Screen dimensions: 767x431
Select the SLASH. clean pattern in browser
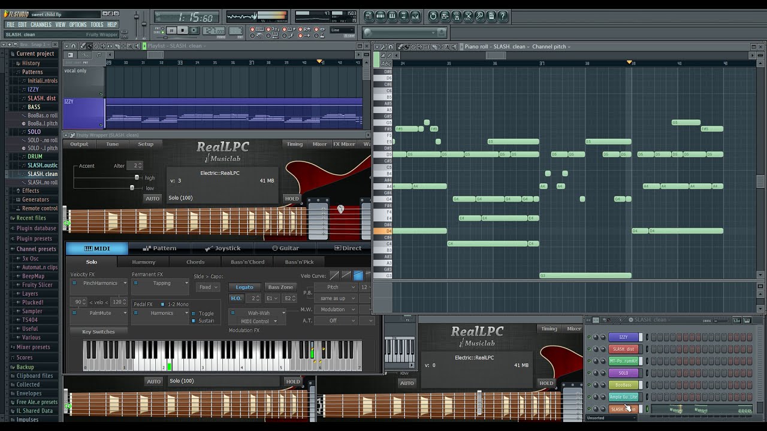(43, 174)
